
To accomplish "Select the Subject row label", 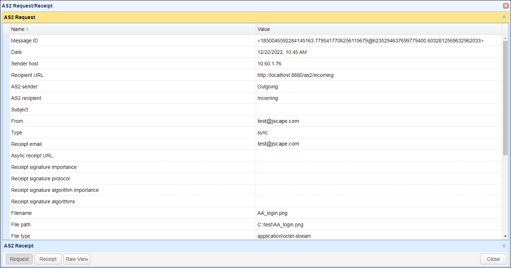I will pyautogui.click(x=19, y=110).
